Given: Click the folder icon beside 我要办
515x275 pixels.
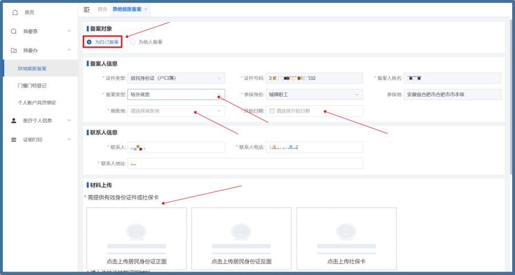Looking at the screenshot, I should pos(14,50).
